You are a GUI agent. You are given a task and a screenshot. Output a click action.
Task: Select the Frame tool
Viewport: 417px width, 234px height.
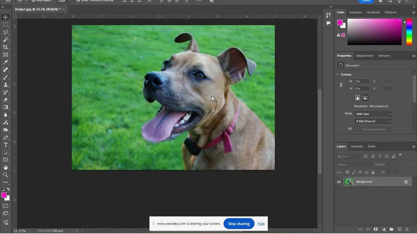[6, 55]
